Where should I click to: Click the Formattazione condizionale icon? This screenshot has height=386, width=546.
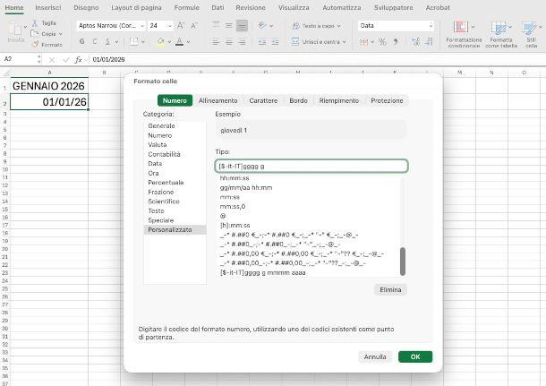[x=461, y=27]
